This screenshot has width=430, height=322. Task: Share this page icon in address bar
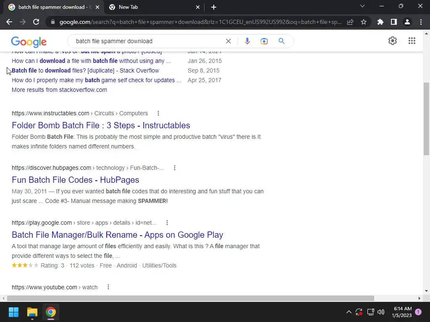pyautogui.click(x=350, y=22)
